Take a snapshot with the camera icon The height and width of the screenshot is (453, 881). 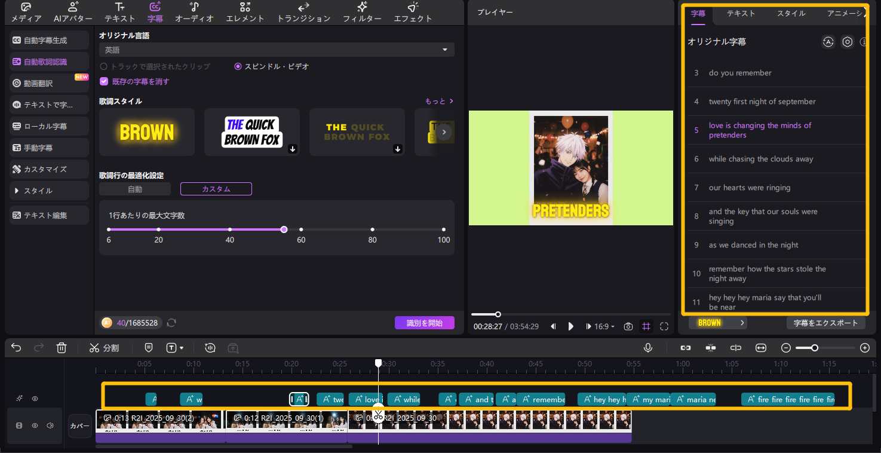click(628, 326)
